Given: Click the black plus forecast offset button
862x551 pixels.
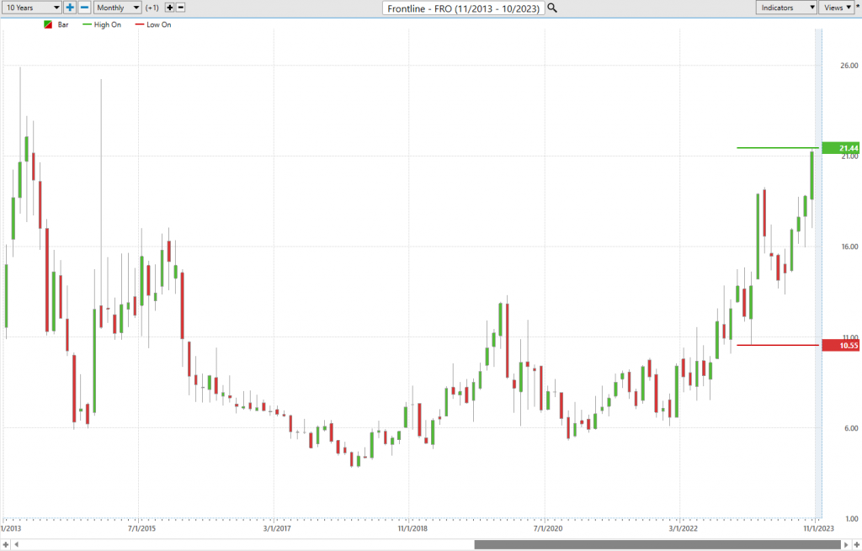Looking at the screenshot, I should pos(169,8).
